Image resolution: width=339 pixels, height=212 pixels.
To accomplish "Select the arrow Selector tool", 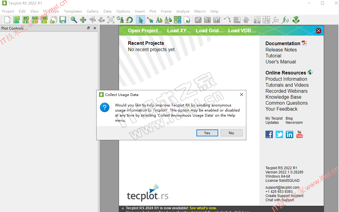I will pyautogui.click(x=141, y=20).
